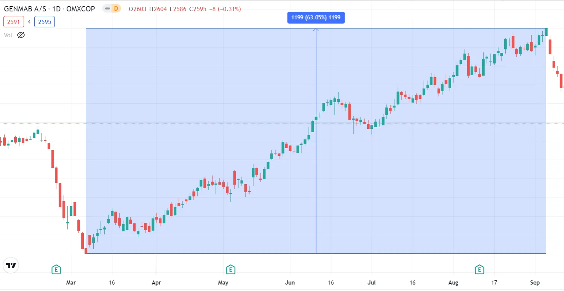
Task: Click the red 2591 sell price button
Action: pyautogui.click(x=14, y=22)
